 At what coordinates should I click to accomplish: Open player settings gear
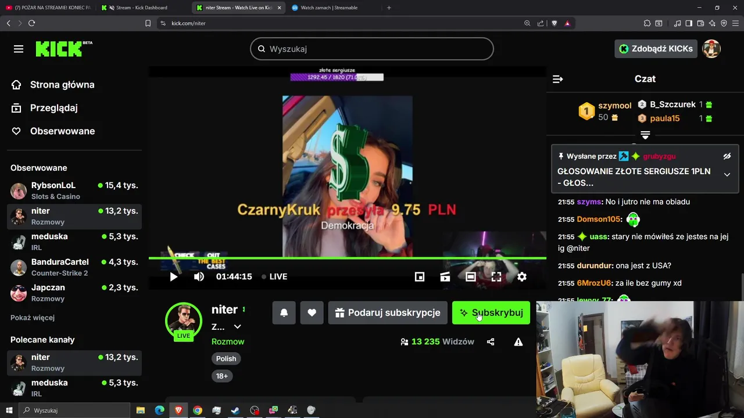[522, 277]
